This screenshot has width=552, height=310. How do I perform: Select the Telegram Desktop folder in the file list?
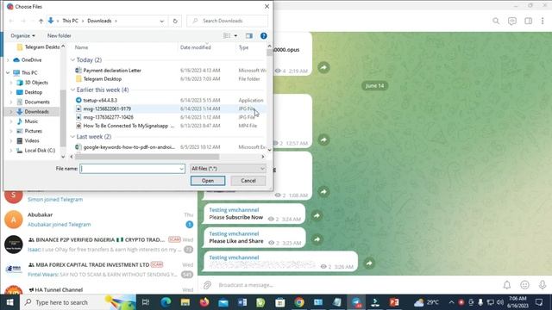(x=103, y=79)
